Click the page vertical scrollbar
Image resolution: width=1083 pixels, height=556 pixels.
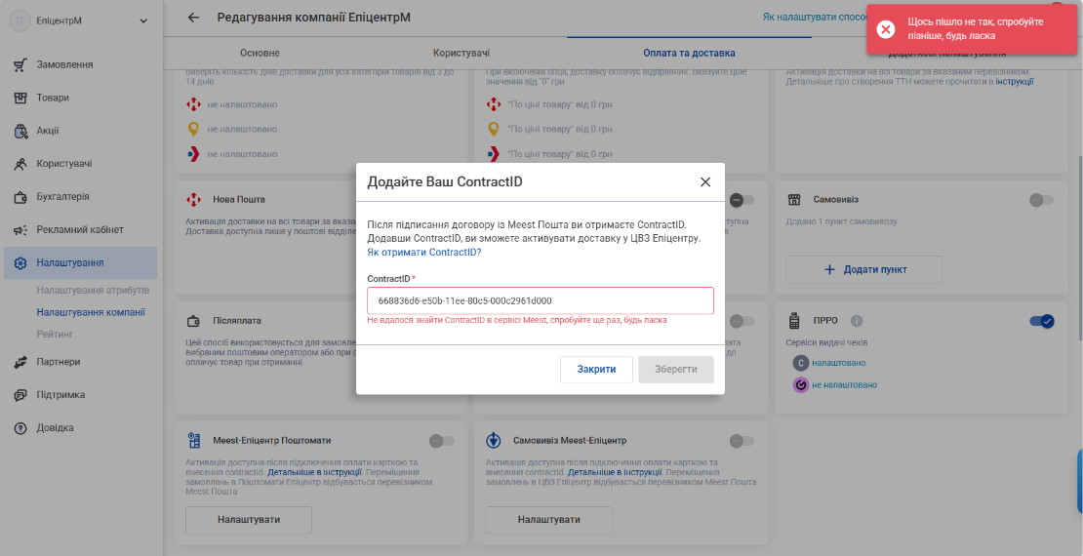click(x=1080, y=247)
